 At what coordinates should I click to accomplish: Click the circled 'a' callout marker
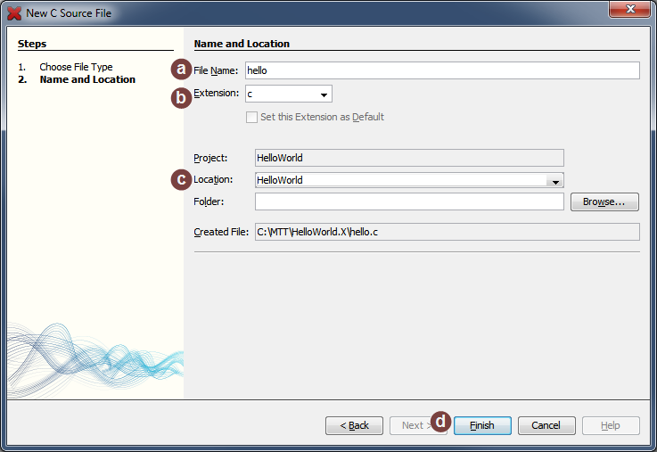183,70
